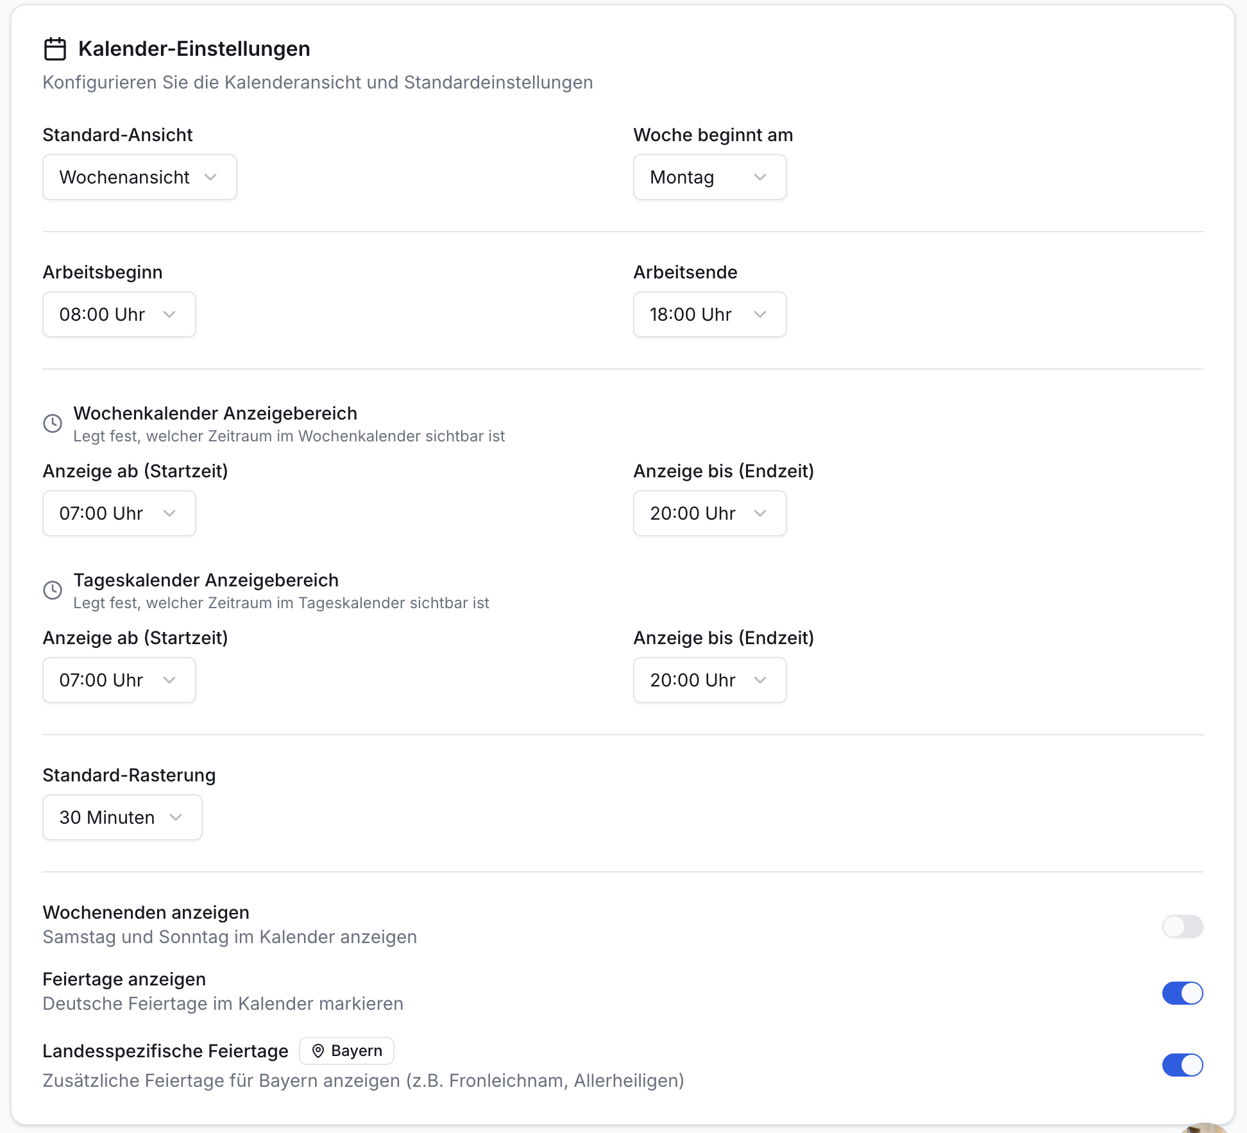The height and width of the screenshot is (1133, 1247).
Task: Click the Feiertage anzeigen label
Action: click(x=124, y=979)
